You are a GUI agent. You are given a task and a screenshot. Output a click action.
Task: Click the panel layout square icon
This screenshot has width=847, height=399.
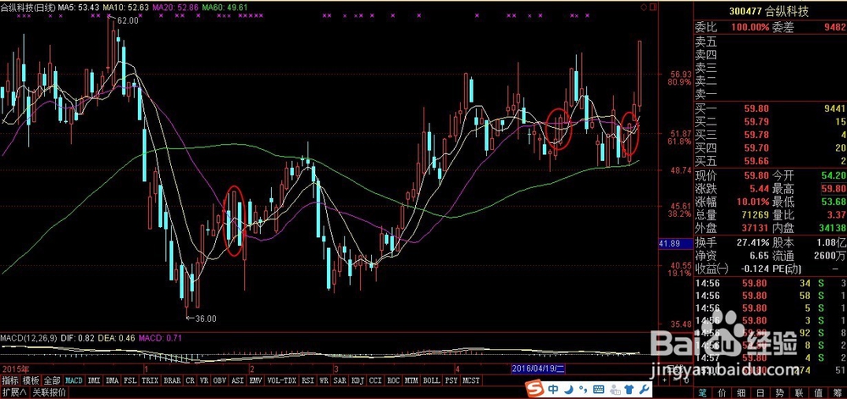(x=654, y=7)
